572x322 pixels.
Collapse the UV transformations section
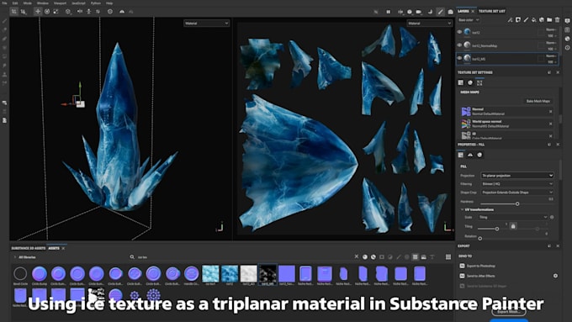coord(462,209)
